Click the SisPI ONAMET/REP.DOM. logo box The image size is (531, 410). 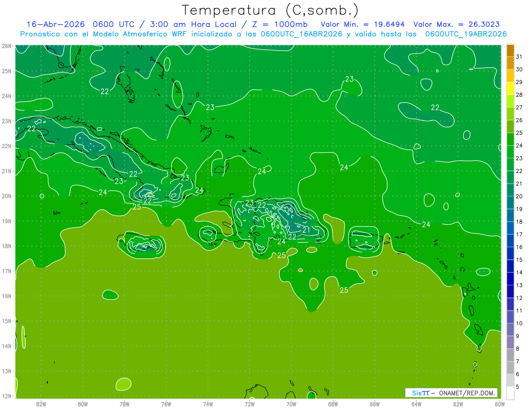click(451, 393)
